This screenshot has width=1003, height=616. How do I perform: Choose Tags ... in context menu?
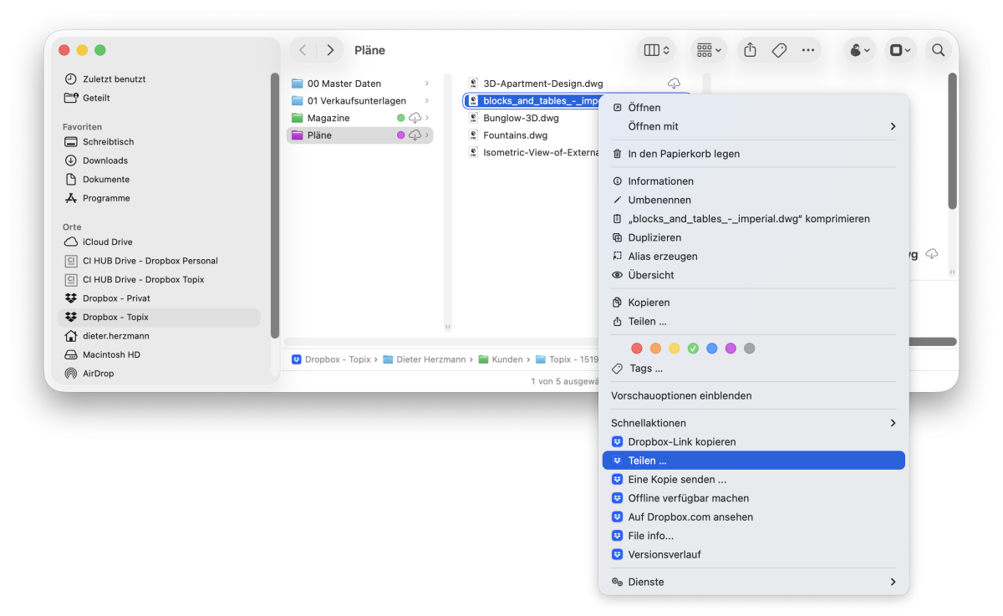point(753,369)
